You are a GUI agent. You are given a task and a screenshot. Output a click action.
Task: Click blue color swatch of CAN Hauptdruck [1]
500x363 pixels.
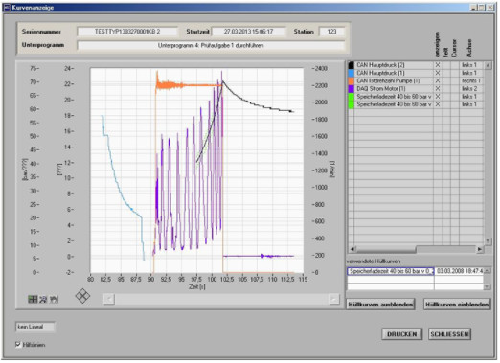[x=351, y=73]
